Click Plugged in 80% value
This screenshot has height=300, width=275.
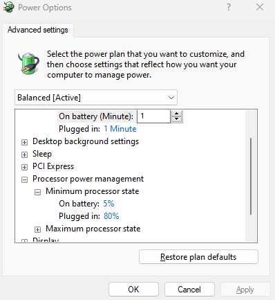coord(111,216)
